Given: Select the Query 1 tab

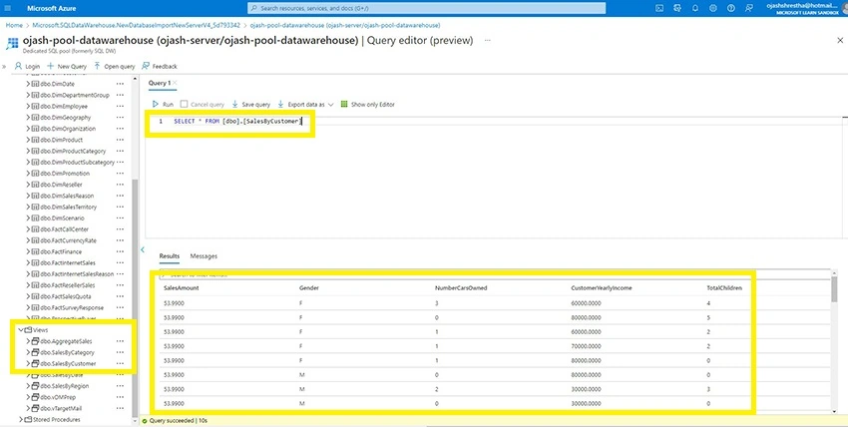Looking at the screenshot, I should pyautogui.click(x=160, y=83).
